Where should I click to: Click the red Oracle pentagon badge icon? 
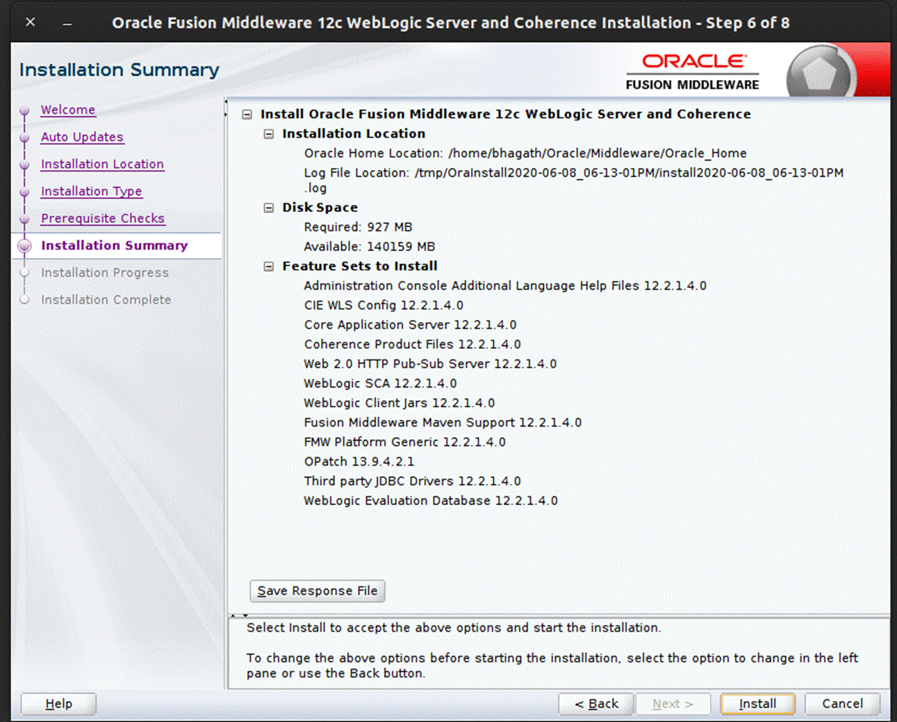823,70
